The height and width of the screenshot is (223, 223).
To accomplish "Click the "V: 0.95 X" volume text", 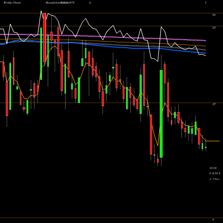I will 215,173.
